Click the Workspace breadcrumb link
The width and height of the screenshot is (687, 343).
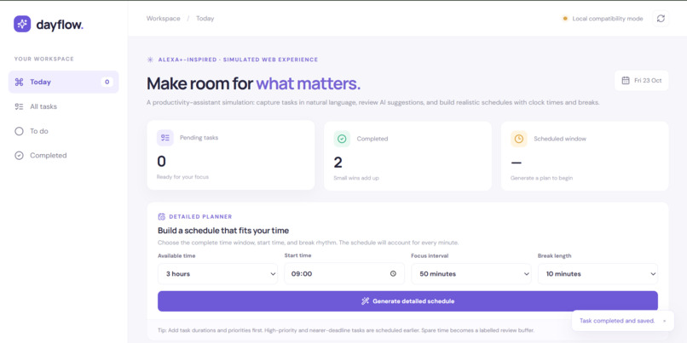pyautogui.click(x=163, y=19)
